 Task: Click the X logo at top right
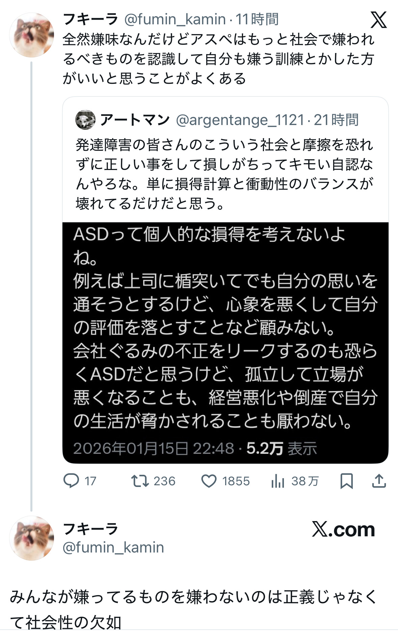[x=378, y=20]
